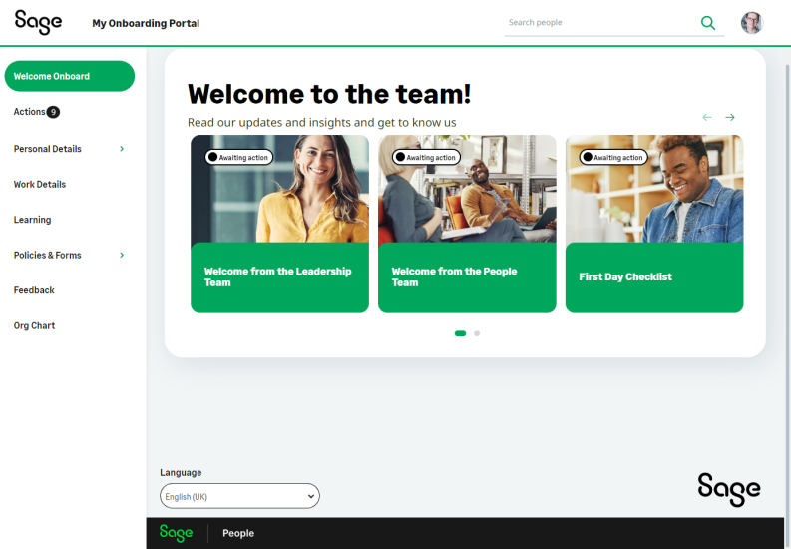The height and width of the screenshot is (549, 791).
Task: Go to previous carousel slide arrow
Action: [x=707, y=117]
